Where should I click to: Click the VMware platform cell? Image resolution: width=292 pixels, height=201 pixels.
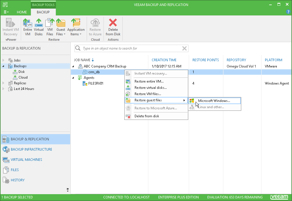point(271,66)
